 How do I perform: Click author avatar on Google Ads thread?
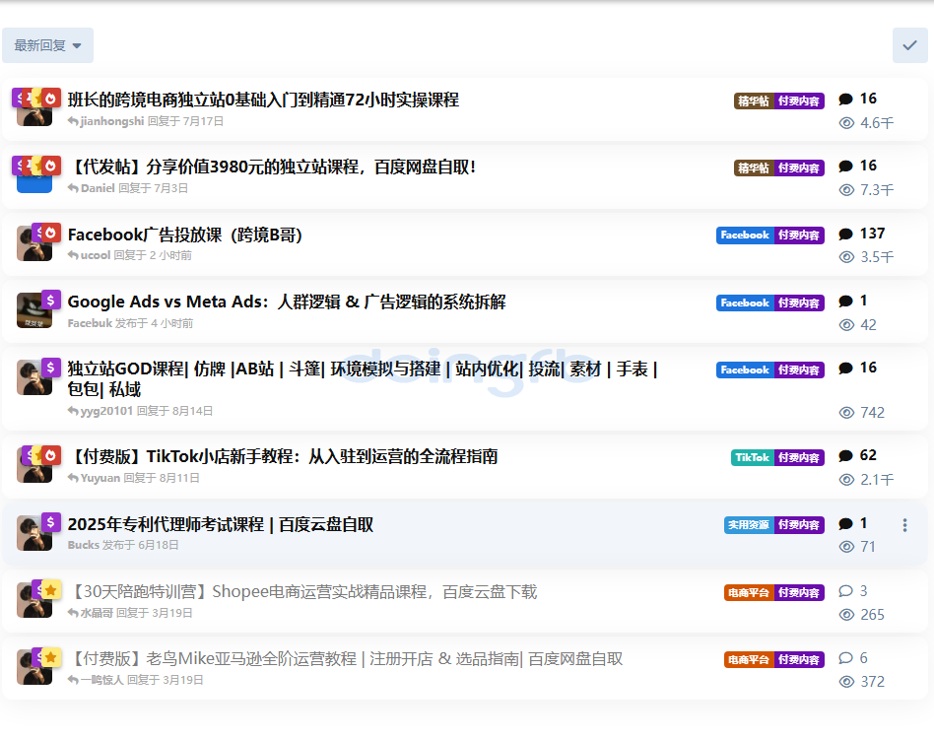coord(33,312)
